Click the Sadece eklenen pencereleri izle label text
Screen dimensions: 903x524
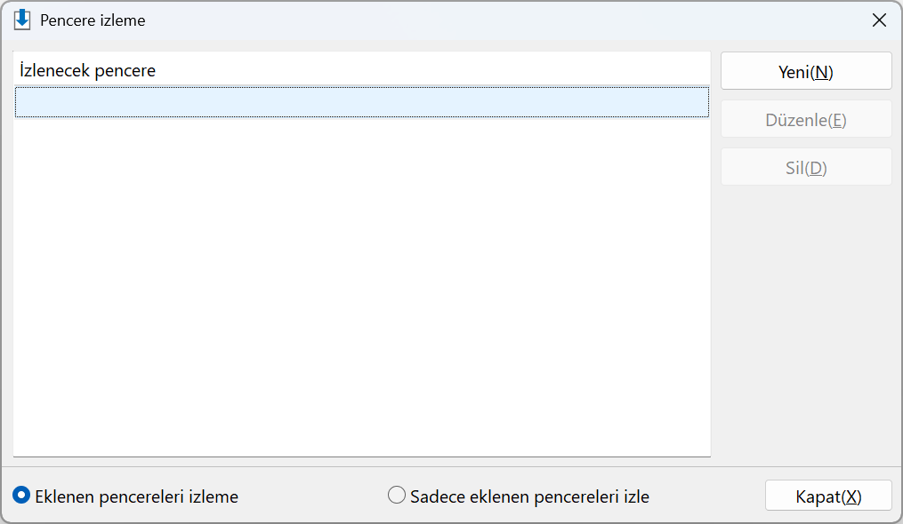[529, 496]
